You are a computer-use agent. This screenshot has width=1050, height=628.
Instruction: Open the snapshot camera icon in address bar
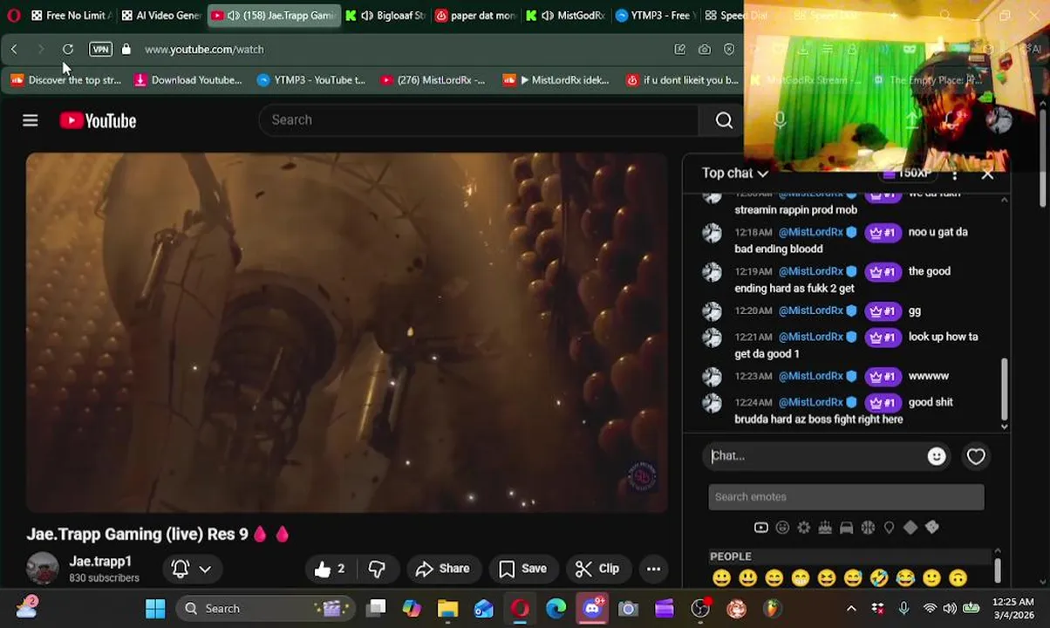tap(705, 50)
